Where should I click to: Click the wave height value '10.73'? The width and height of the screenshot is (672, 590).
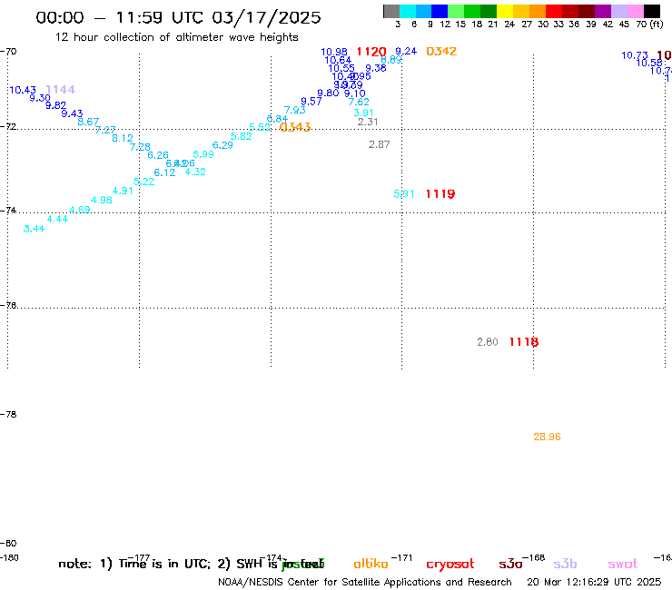point(635,55)
